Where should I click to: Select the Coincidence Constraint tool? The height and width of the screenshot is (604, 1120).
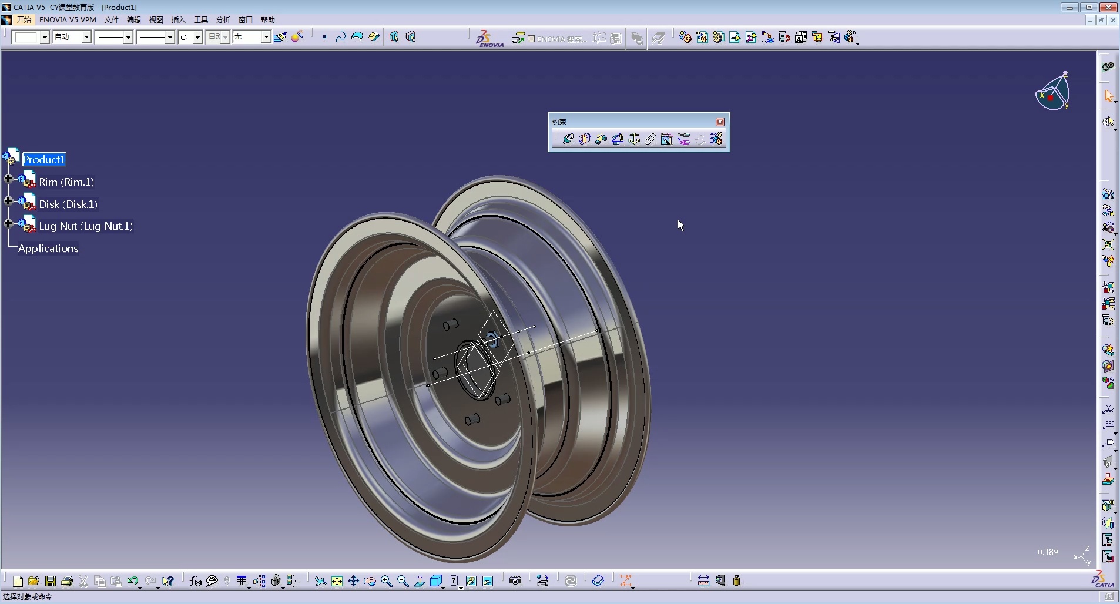568,139
